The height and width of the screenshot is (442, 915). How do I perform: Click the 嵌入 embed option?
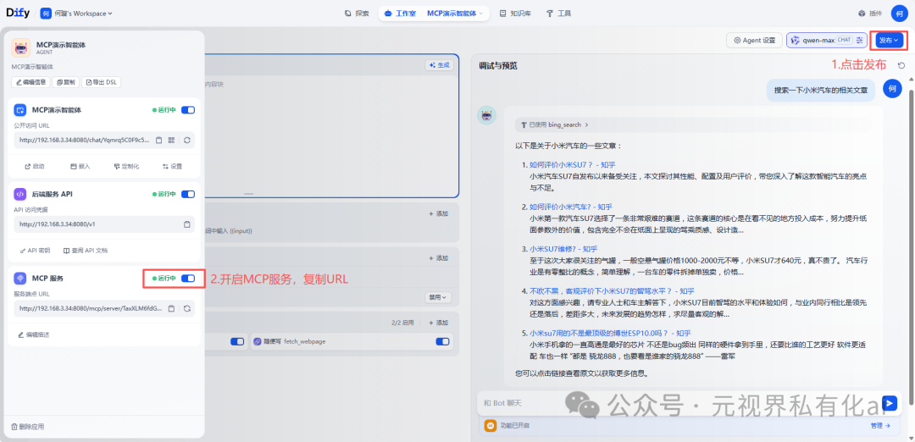pyautogui.click(x=80, y=166)
